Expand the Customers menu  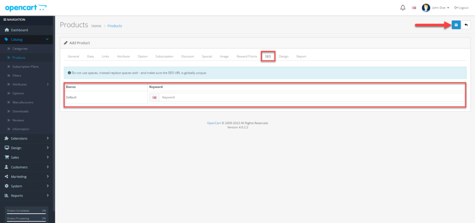click(26, 167)
